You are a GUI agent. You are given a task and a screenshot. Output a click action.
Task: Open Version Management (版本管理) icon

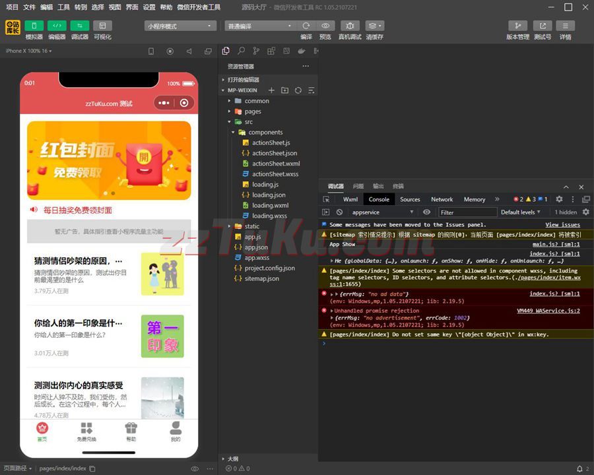pos(517,26)
